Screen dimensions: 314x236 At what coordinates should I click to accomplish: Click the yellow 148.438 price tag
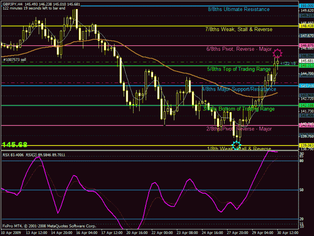[x=306, y=26]
